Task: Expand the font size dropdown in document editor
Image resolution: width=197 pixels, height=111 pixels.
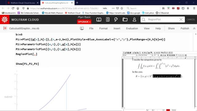Action: coord(158,55)
